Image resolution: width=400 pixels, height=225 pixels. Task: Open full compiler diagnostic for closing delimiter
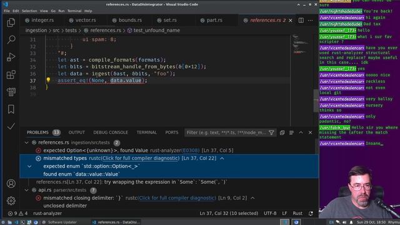coord(177,198)
